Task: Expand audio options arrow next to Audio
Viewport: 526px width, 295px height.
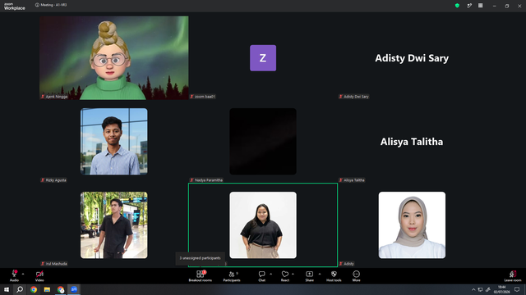Action: pyautogui.click(x=23, y=274)
